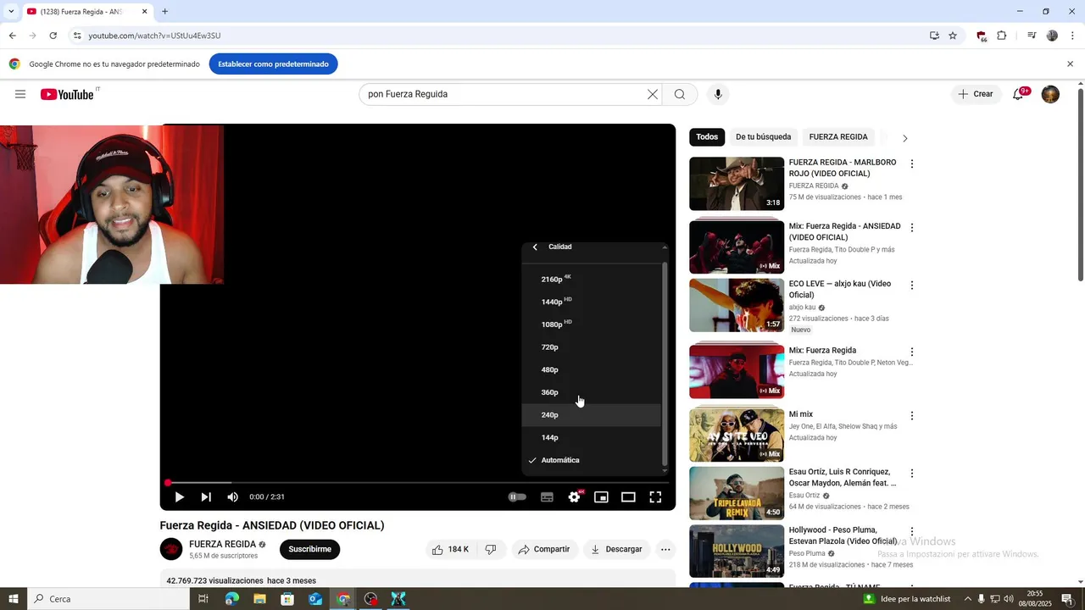
Task: Open Chrome extensions puzzle icon
Action: click(1001, 36)
